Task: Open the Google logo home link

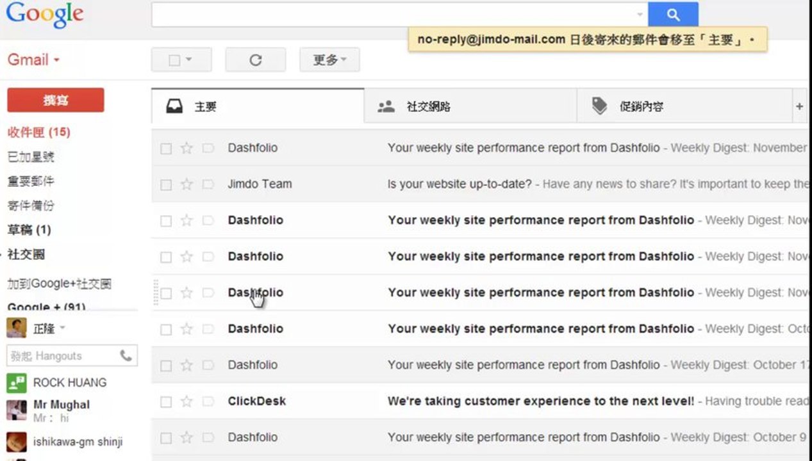Action: 45,15
